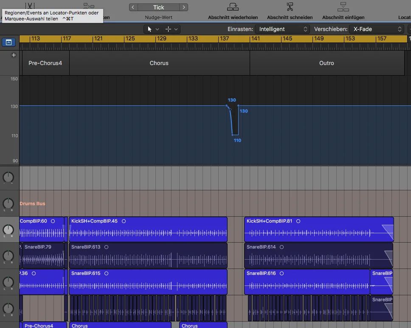Select the SnareBIP.79 region
Screen dimensions: 411x328
43,255
